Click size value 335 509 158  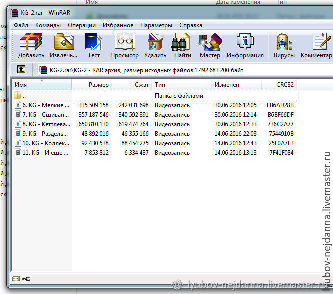click(x=93, y=105)
